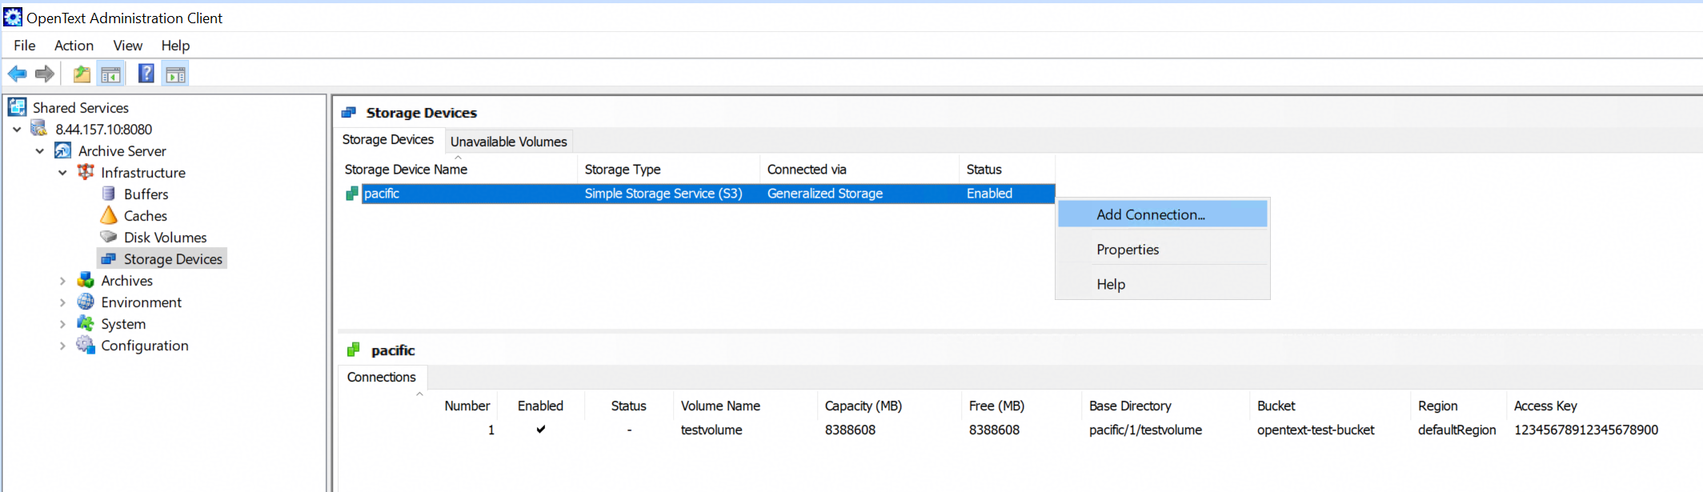Click the OpenText Administration Client title icon
1703x492 pixels.
[x=13, y=17]
